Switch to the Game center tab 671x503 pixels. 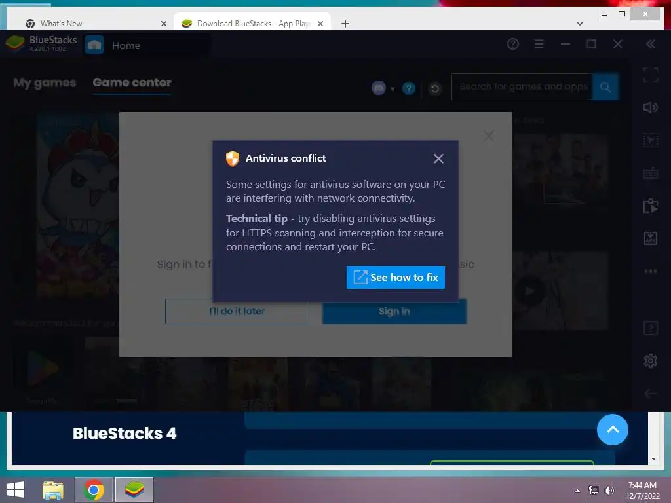[132, 83]
